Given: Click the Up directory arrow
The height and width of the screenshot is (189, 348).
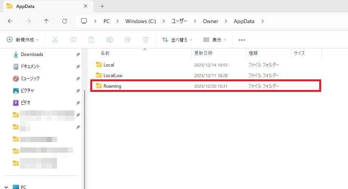Looking at the screenshot, I should (46, 21).
